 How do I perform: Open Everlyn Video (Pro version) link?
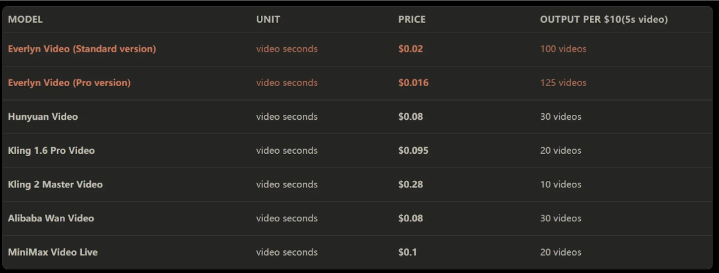(69, 83)
